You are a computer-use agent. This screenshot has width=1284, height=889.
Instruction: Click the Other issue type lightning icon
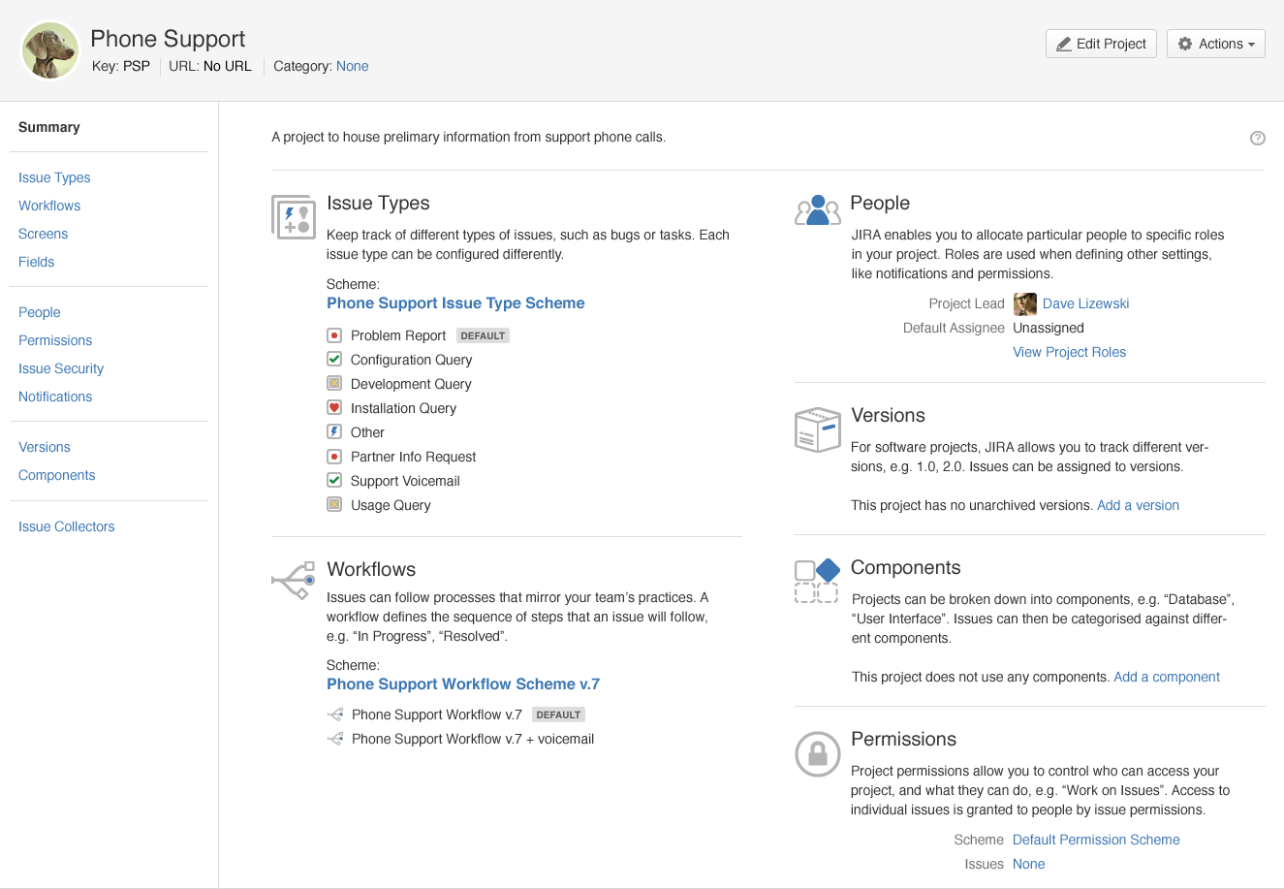[x=334, y=432]
